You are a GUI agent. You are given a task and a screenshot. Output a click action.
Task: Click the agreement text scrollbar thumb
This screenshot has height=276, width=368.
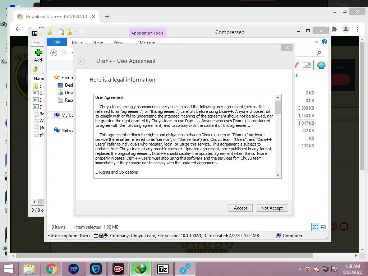click(278, 107)
